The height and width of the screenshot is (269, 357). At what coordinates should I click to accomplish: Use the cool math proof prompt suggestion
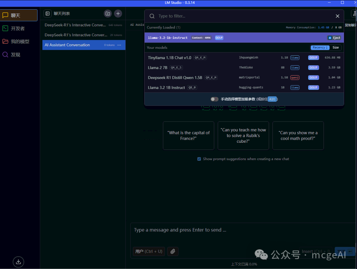click(298, 135)
